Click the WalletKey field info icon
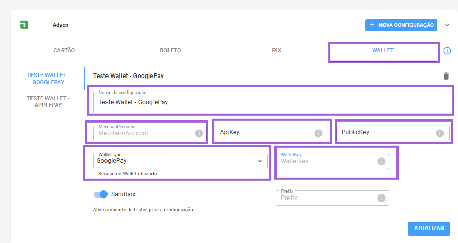Image resolution: width=458 pixels, height=243 pixels. tap(381, 161)
